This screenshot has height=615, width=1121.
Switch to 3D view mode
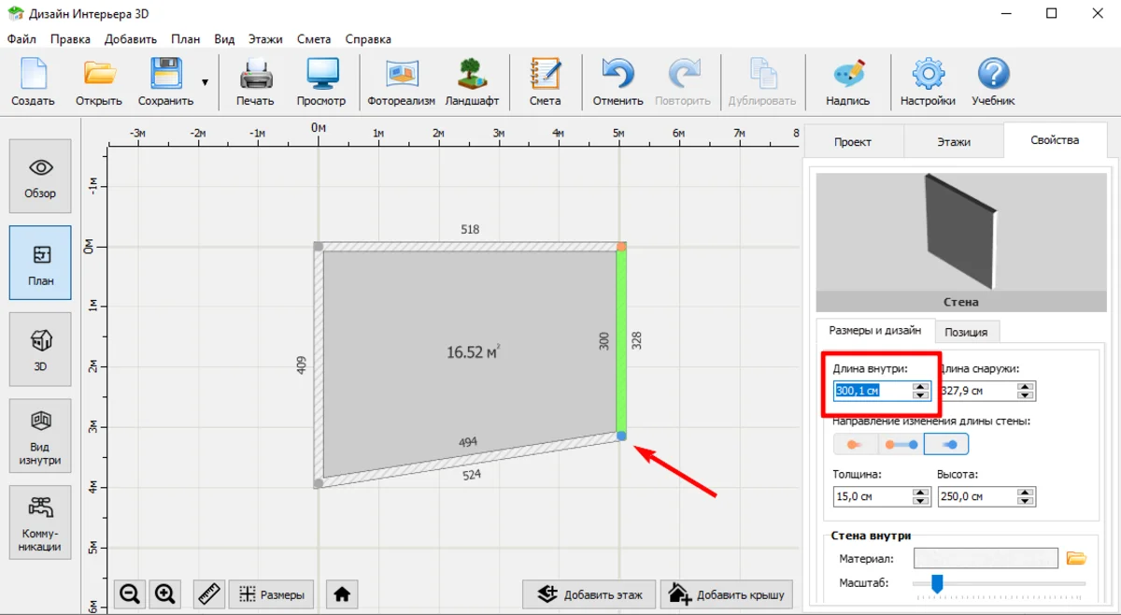point(40,349)
